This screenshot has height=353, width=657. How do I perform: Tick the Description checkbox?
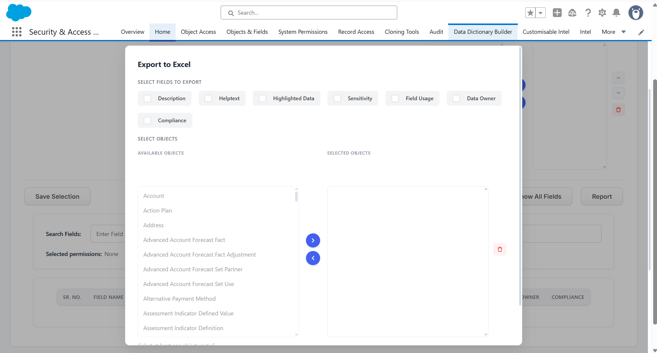(147, 98)
